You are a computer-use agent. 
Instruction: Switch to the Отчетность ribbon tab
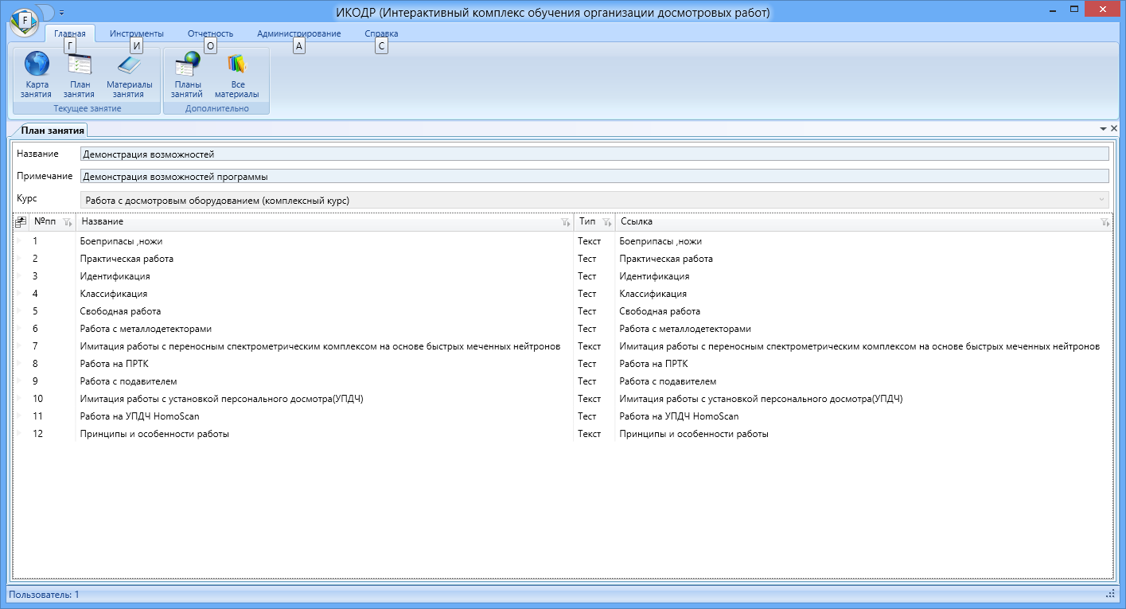(210, 33)
